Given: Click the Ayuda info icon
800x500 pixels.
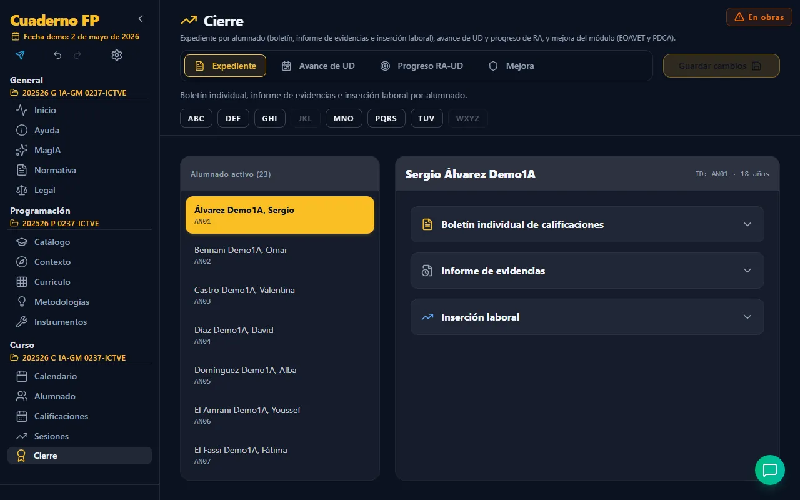Looking at the screenshot, I should (22, 130).
